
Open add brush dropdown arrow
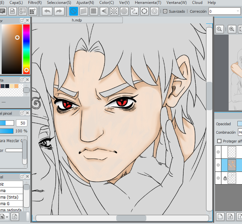click(7, 217)
